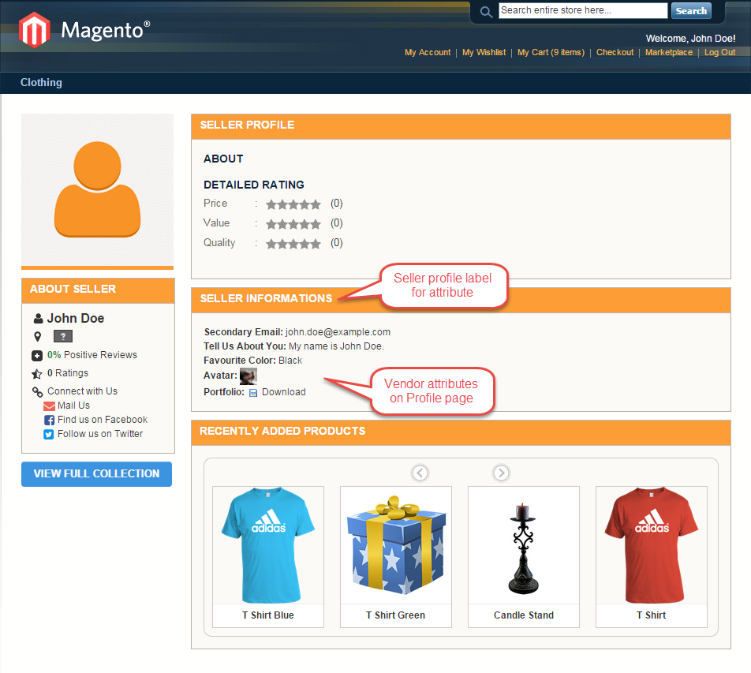
Task: Click the Magento logo
Action: tap(33, 29)
